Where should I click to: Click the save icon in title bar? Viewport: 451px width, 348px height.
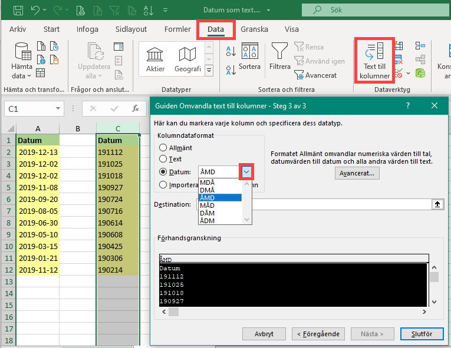18,11
